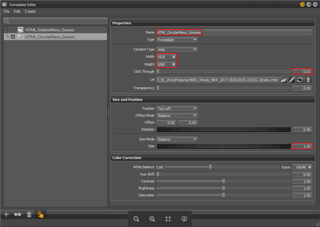The width and height of the screenshot is (320, 227).
Task: Open the Size Mode dropdown
Action: pos(177,139)
